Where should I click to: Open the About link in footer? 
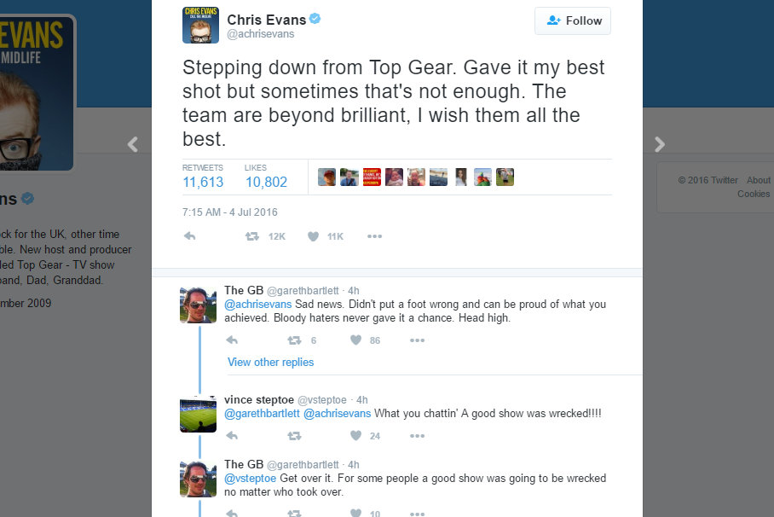point(758,180)
